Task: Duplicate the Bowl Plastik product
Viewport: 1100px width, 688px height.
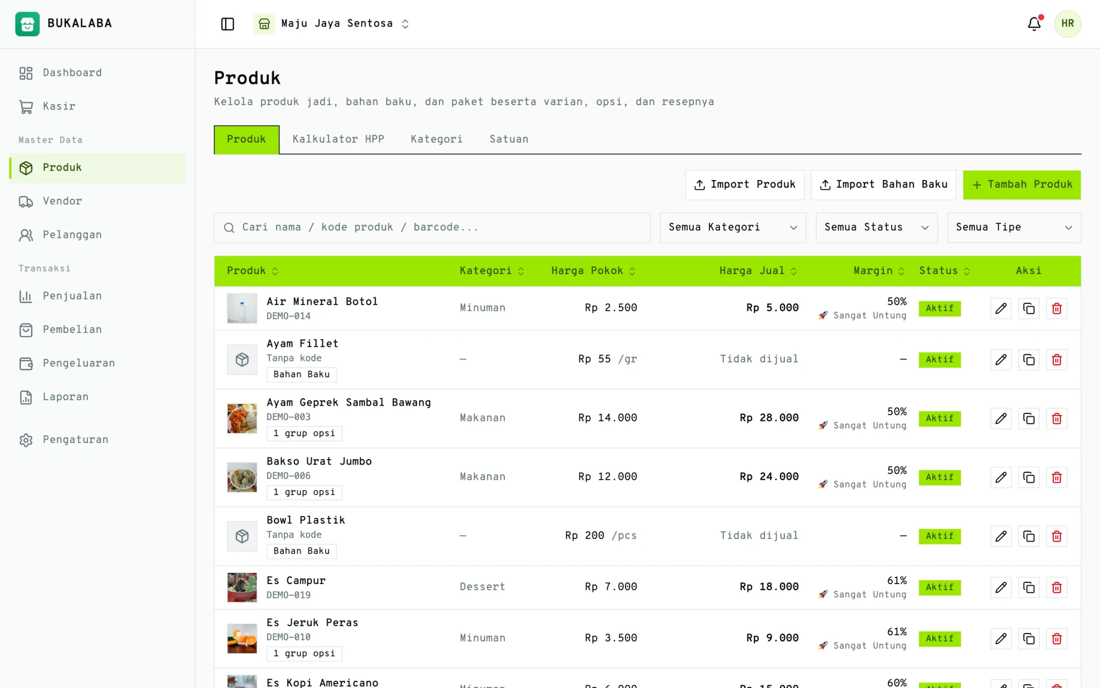Action: pyautogui.click(x=1028, y=536)
